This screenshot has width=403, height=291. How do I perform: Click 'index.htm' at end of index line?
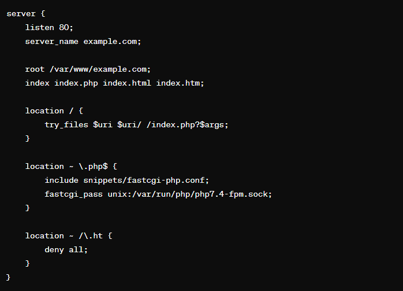pos(178,83)
